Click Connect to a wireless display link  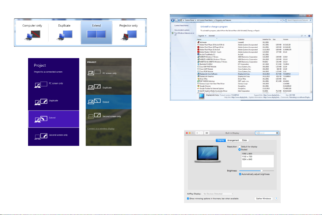pyautogui.click(x=101, y=129)
